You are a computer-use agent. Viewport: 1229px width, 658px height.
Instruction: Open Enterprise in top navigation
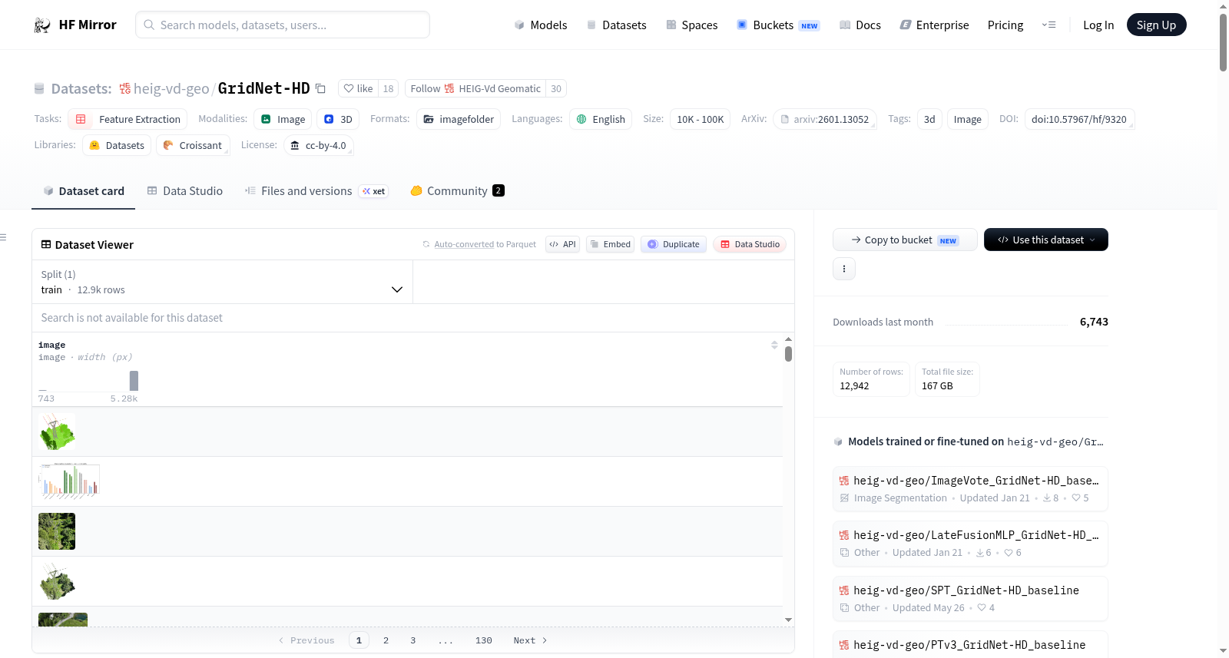point(934,25)
